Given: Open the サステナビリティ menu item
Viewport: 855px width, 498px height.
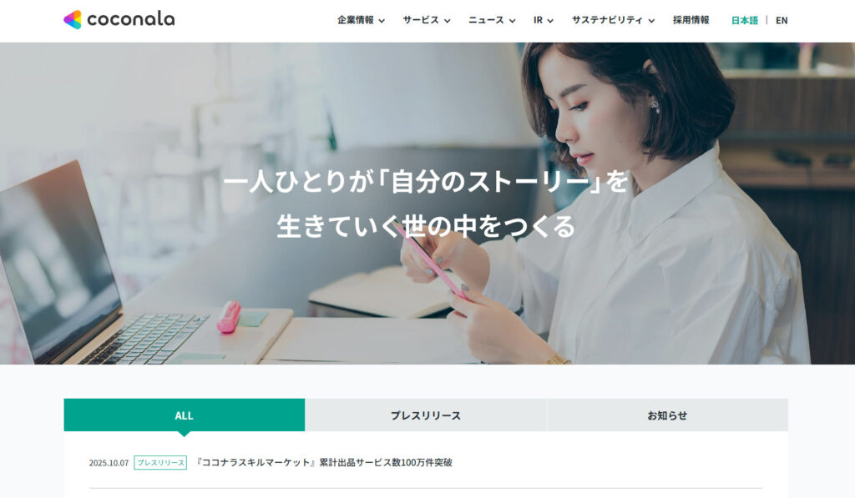Looking at the screenshot, I should click(607, 20).
